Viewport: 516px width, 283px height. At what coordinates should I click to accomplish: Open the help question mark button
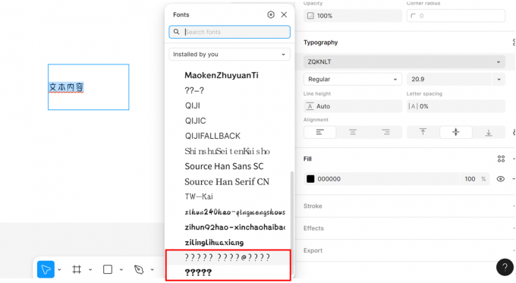coord(505,267)
